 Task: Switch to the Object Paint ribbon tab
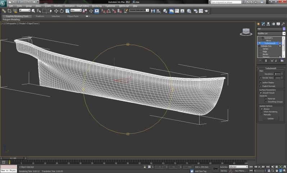(x=73, y=16)
